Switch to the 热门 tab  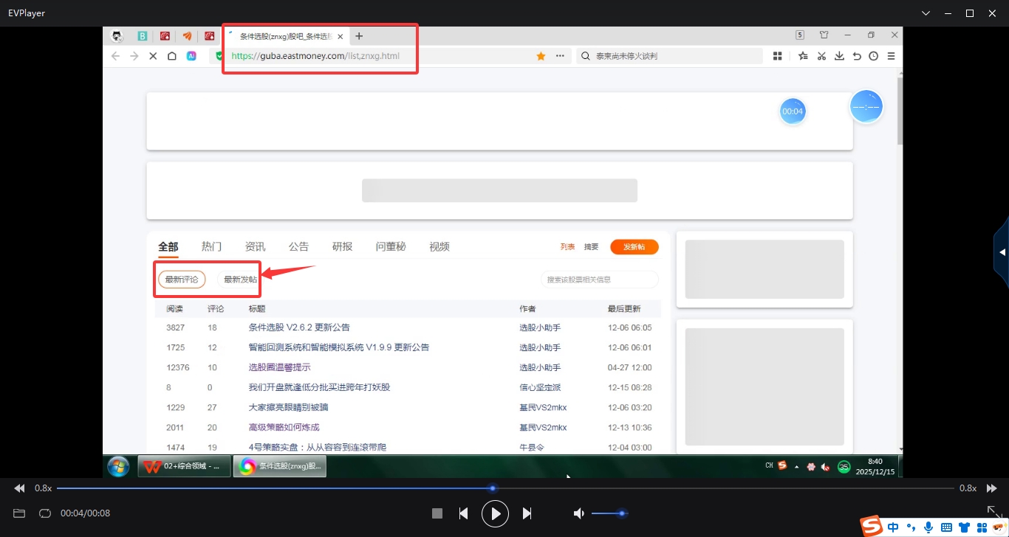[211, 246]
